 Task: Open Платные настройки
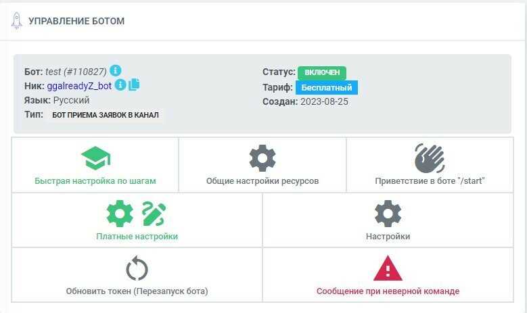point(137,237)
